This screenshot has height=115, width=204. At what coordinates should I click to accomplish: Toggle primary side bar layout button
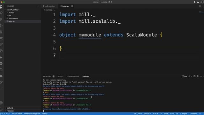point(195,2)
